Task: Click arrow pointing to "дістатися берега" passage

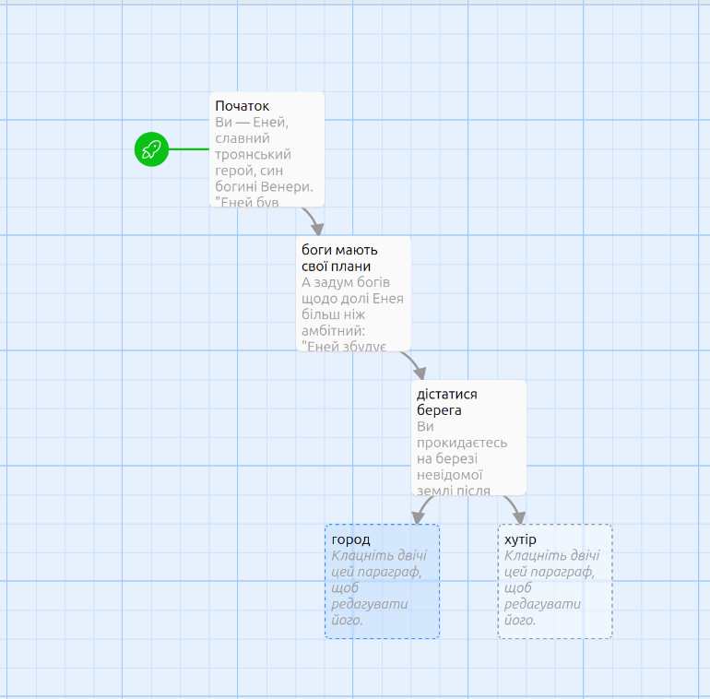Action: coord(415,363)
